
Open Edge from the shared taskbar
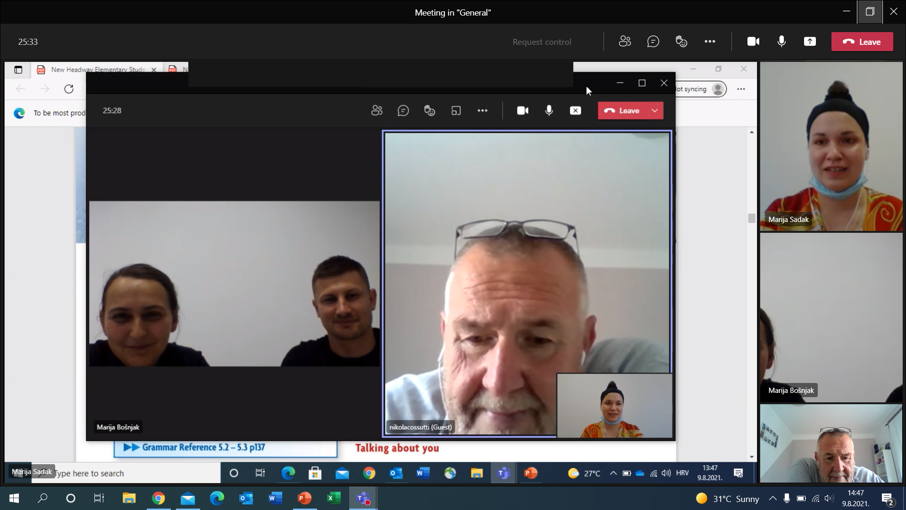[x=288, y=473]
